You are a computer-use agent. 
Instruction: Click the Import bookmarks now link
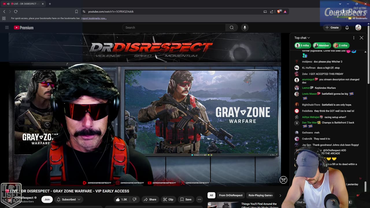94,18
